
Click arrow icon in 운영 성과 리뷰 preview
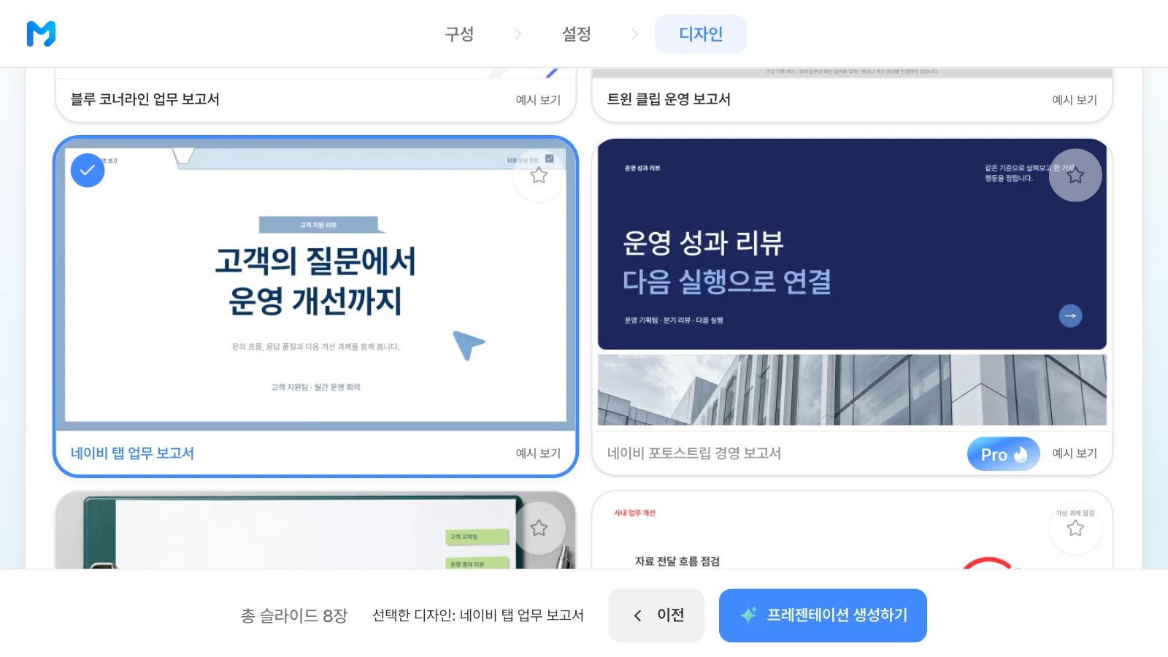coord(1070,316)
